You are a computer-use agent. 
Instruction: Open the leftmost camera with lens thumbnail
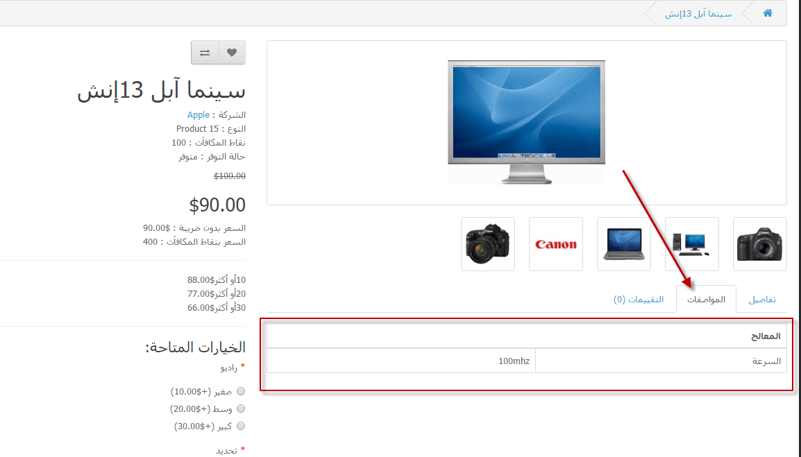click(x=488, y=244)
